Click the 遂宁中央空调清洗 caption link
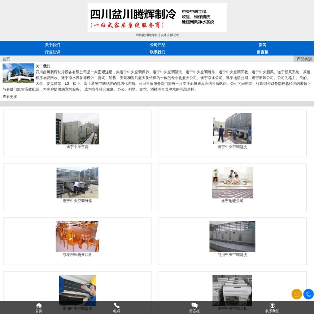 pyautogui.click(x=232, y=147)
